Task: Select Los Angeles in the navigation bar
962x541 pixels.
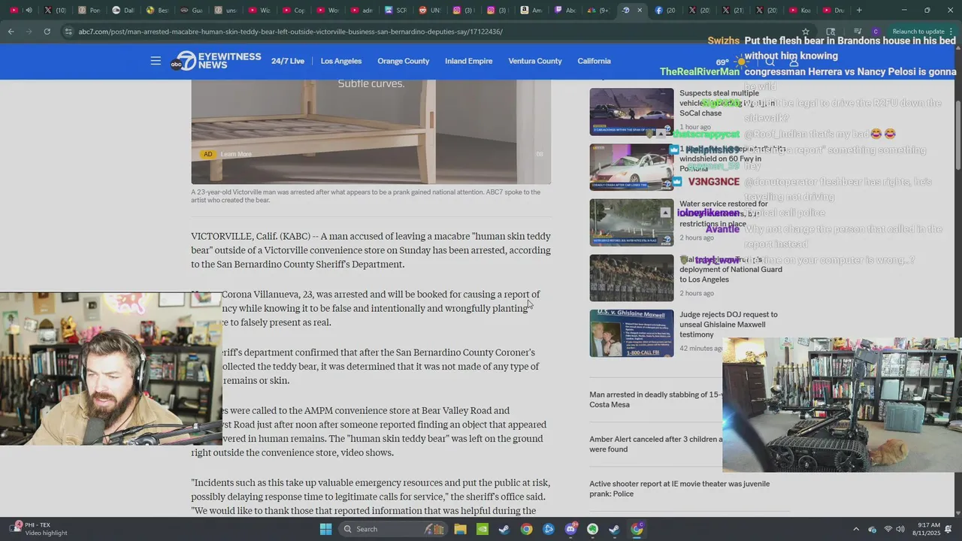Action: (x=341, y=61)
